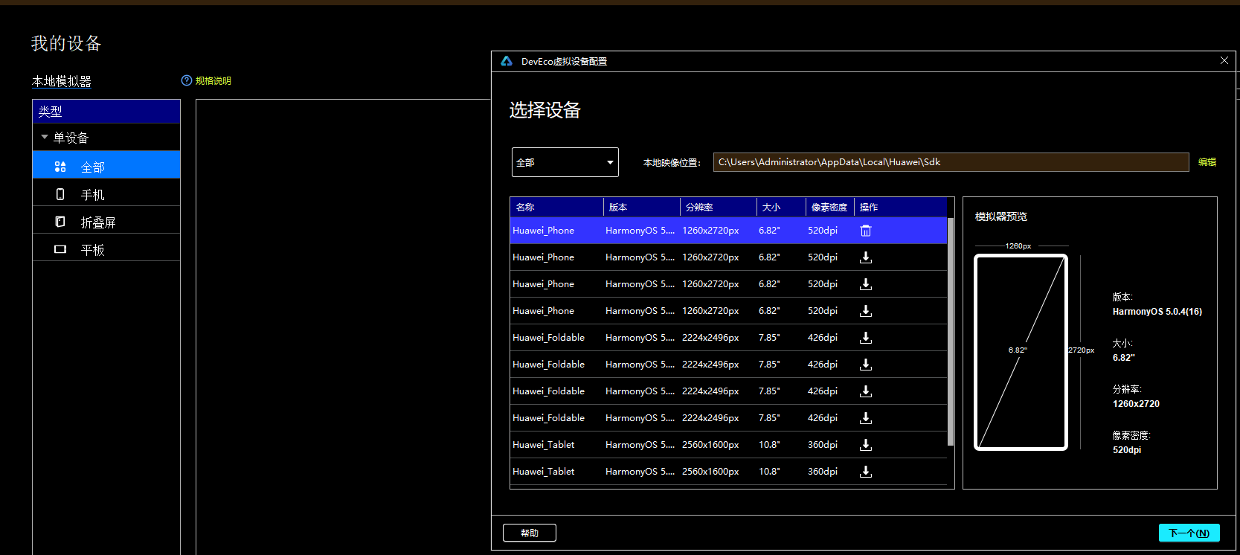The width and height of the screenshot is (1240, 555).
Task: Download the third Huawei_Foldable image
Action: (866, 391)
